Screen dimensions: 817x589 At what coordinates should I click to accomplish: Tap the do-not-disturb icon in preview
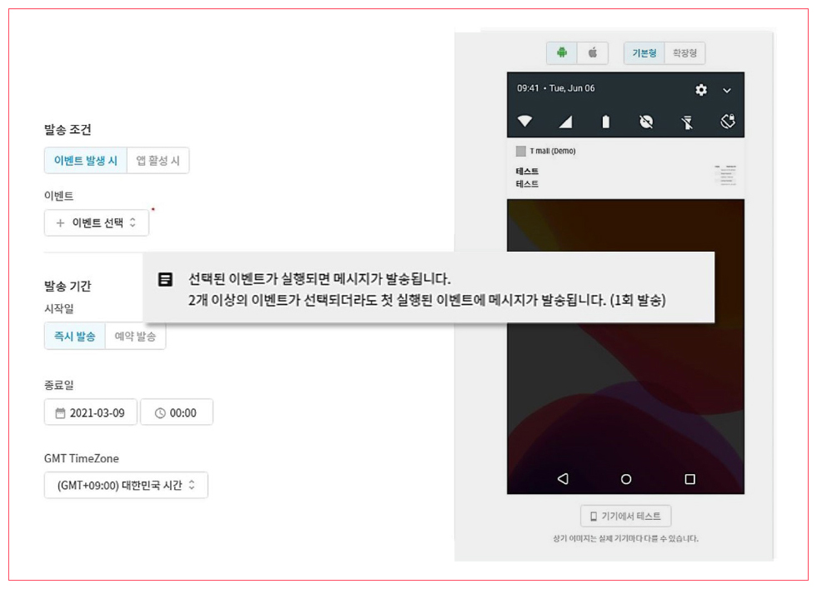[x=646, y=122]
